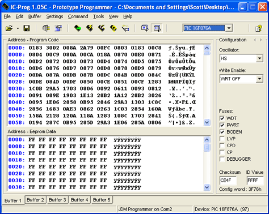Click the Verify chip icon
This screenshot has height=214, width=269.
point(125,28)
